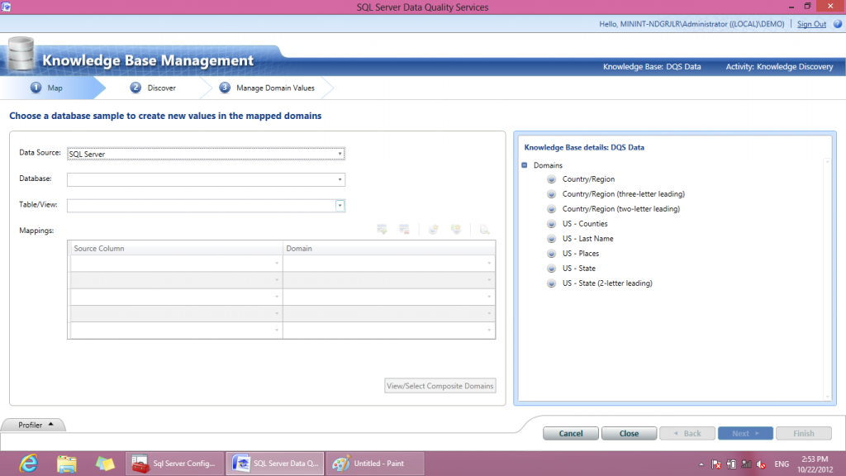Click the Back button
Image resolution: width=846 pixels, height=476 pixels.
[x=687, y=433]
